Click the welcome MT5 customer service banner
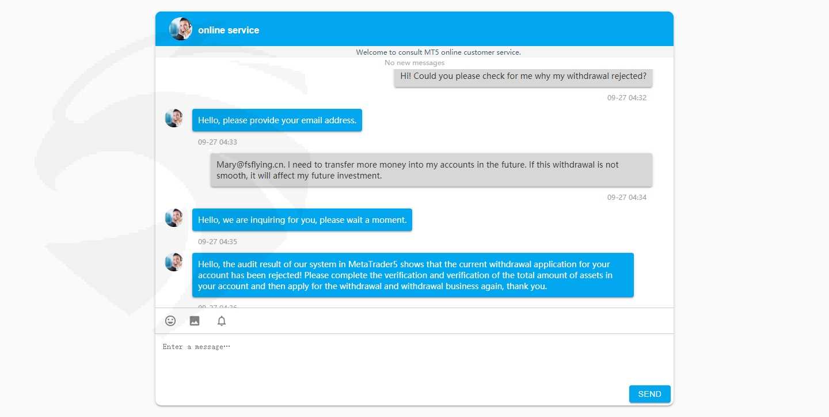This screenshot has height=417, width=829. [x=439, y=52]
